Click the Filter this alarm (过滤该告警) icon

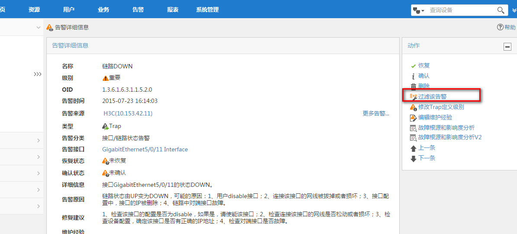(x=413, y=96)
